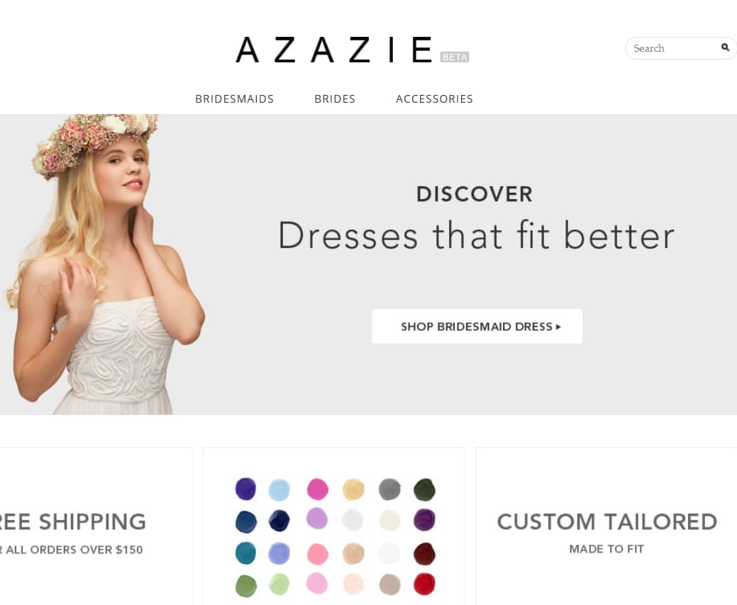Open the Bridesmaids menu

click(x=235, y=99)
